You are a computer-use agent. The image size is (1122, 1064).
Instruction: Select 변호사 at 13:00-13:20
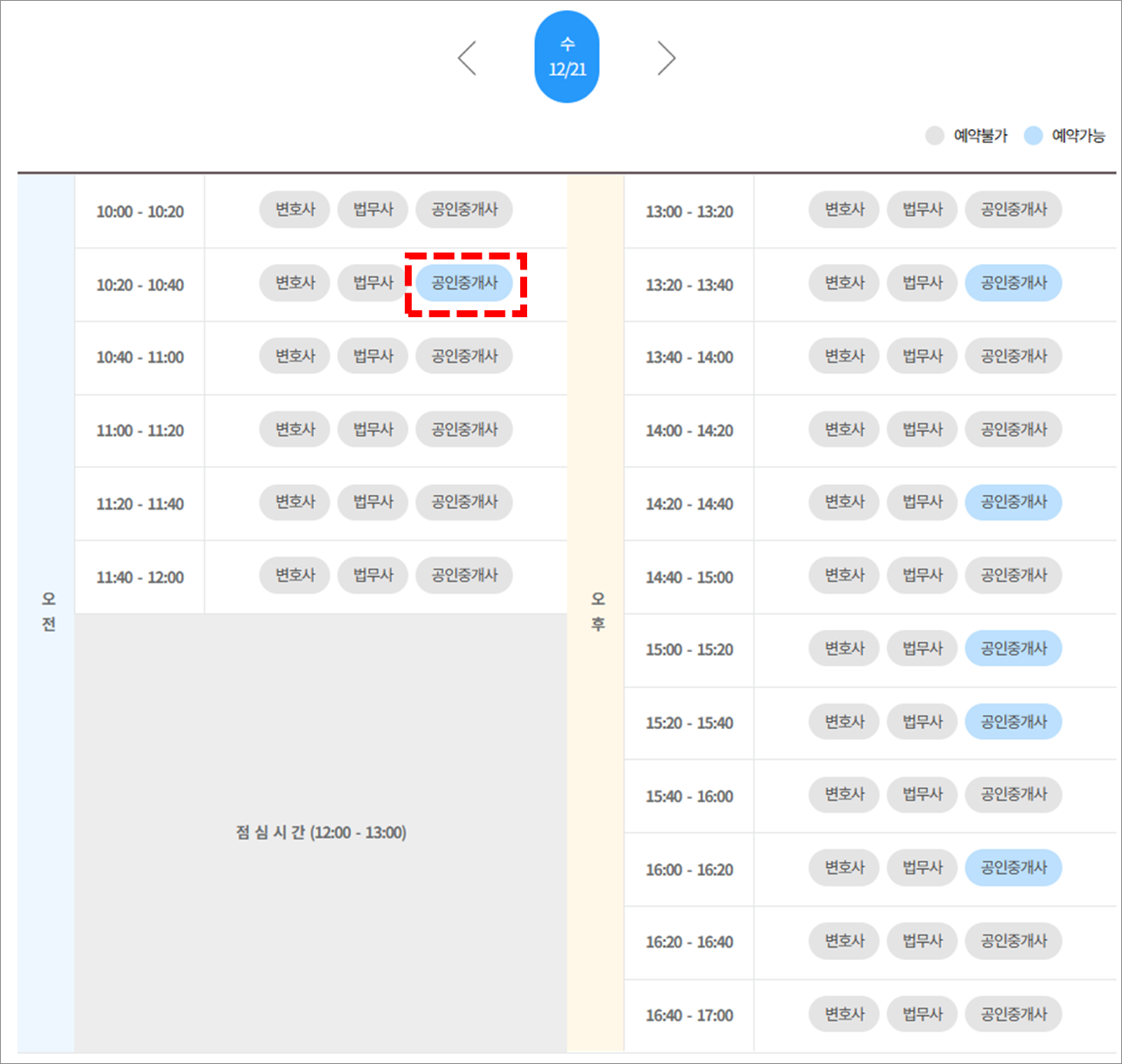[x=843, y=209]
